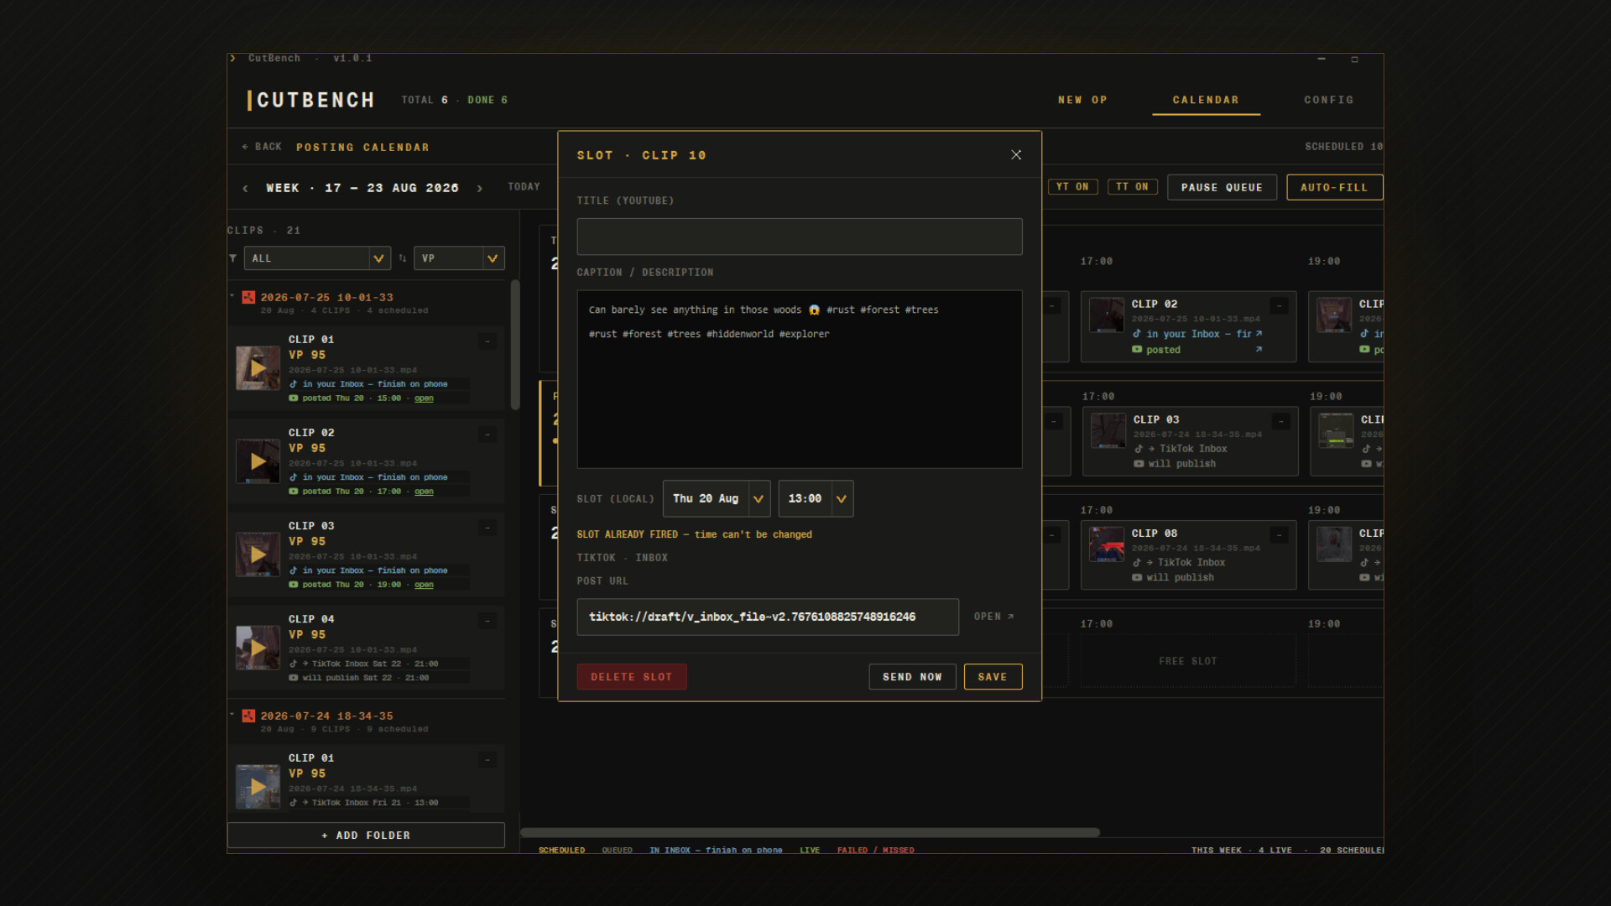
Task: Save the slot changes
Action: click(993, 677)
